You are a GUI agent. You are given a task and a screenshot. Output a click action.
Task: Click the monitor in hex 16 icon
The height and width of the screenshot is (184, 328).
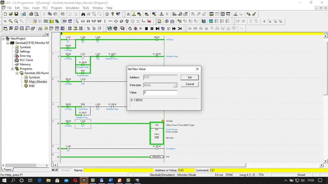tap(81, 28)
